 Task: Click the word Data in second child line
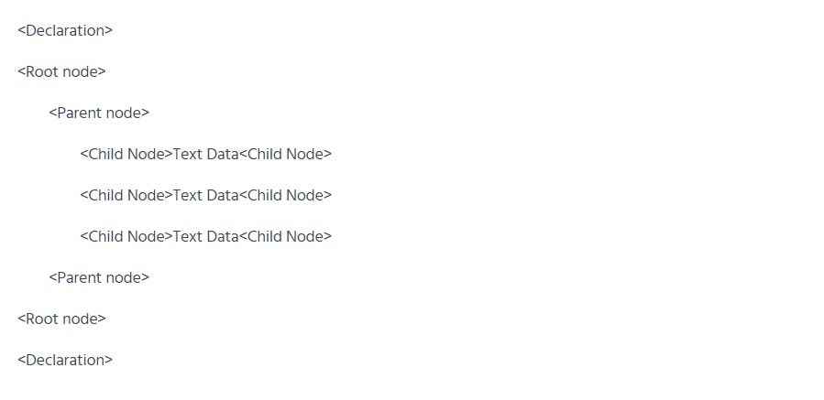223,195
